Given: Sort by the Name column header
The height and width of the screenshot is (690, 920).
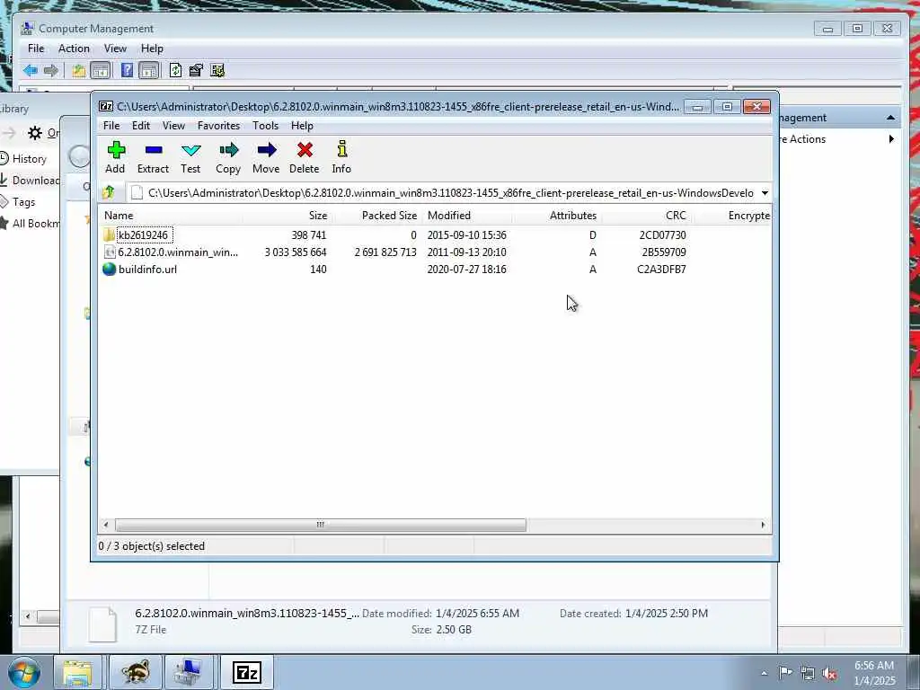Looking at the screenshot, I should pos(170,216).
